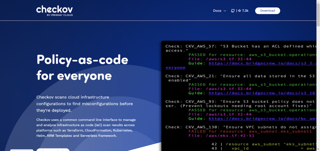Expand the Docs chevron arrow
Screen dimensions: 320x151
tap(225, 11)
